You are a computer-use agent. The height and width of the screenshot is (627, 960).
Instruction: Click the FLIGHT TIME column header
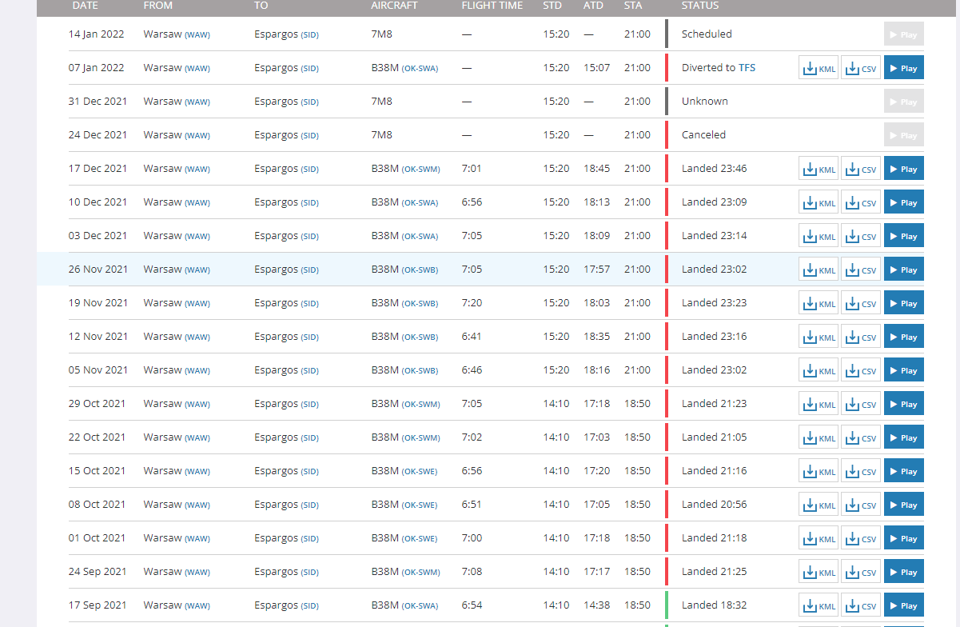(x=492, y=6)
